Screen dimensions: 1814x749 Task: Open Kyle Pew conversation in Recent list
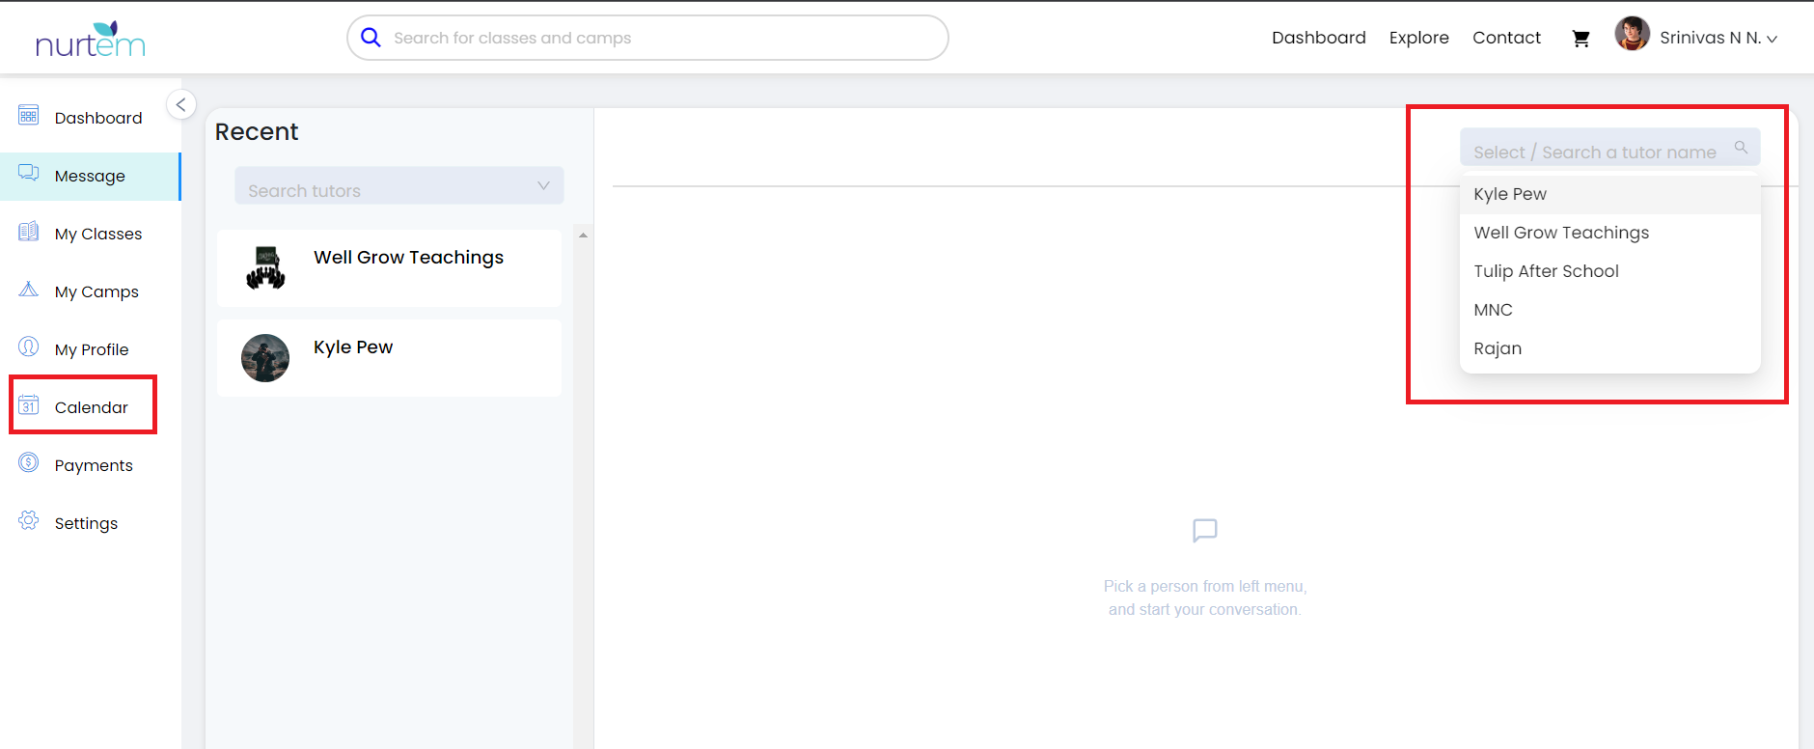click(390, 358)
